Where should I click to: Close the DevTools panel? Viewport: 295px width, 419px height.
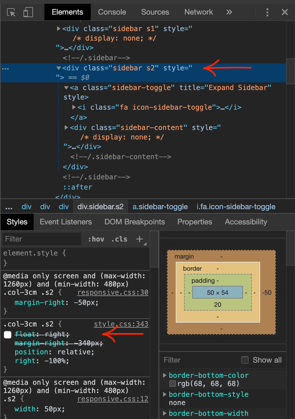tap(285, 12)
